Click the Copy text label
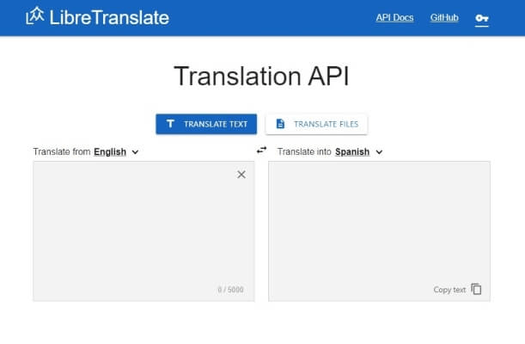Screen dimensions: 525x344 coord(449,290)
